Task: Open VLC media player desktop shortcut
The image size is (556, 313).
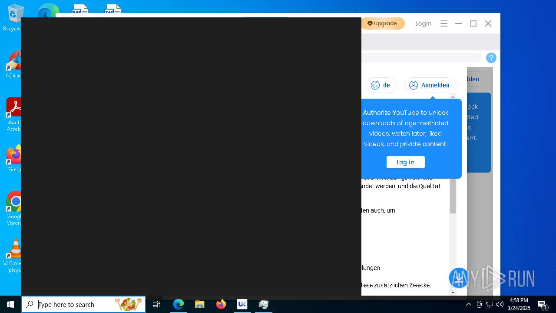Action: click(x=13, y=256)
